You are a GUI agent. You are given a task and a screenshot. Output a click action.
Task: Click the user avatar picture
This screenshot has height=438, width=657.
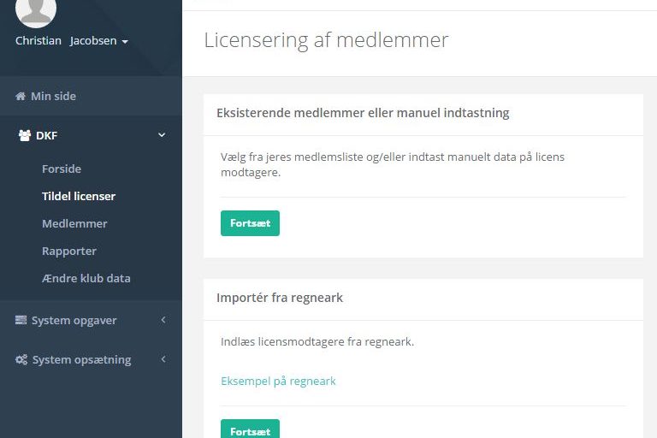36,10
